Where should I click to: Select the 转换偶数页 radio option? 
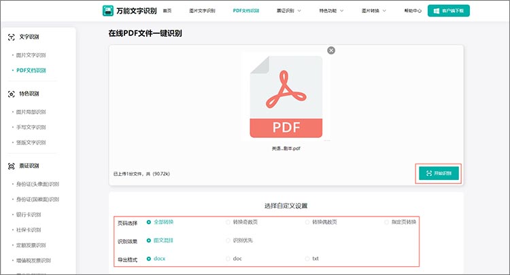click(x=307, y=222)
